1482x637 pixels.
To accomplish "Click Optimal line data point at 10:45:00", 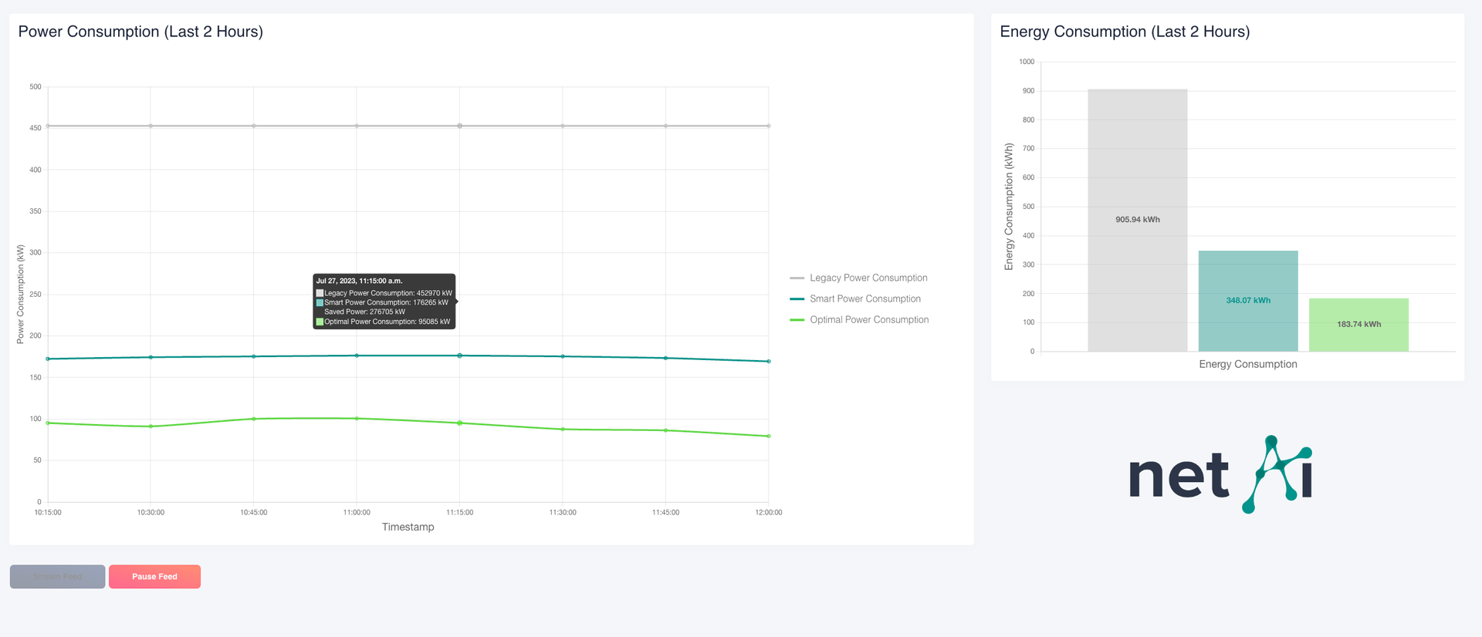I will 254,419.
